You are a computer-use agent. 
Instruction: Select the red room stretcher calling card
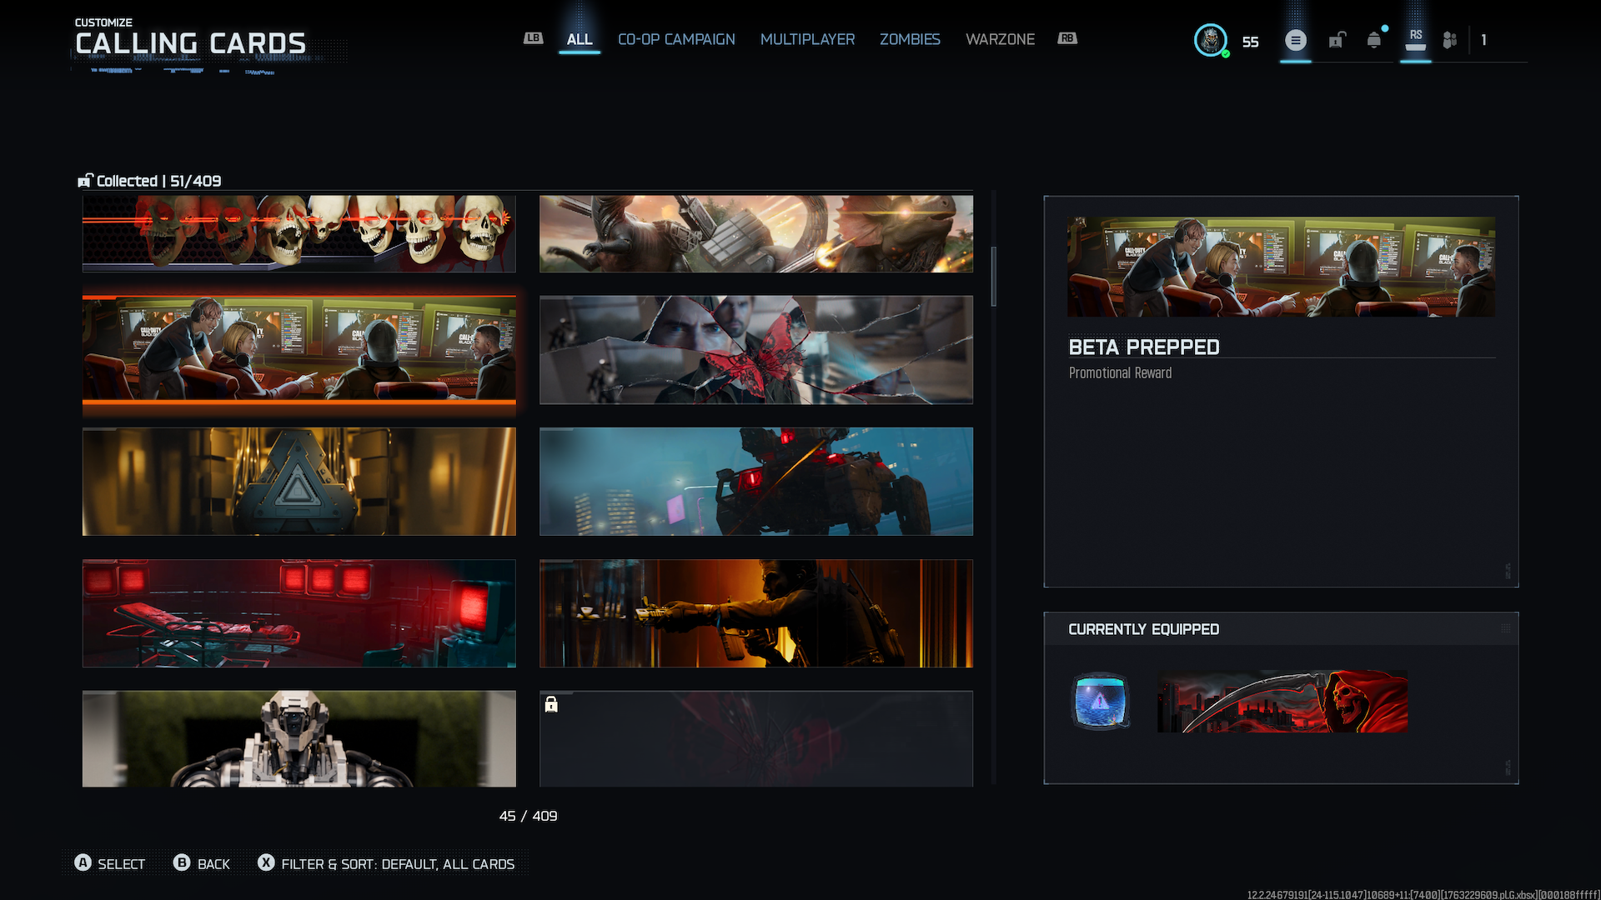point(299,613)
